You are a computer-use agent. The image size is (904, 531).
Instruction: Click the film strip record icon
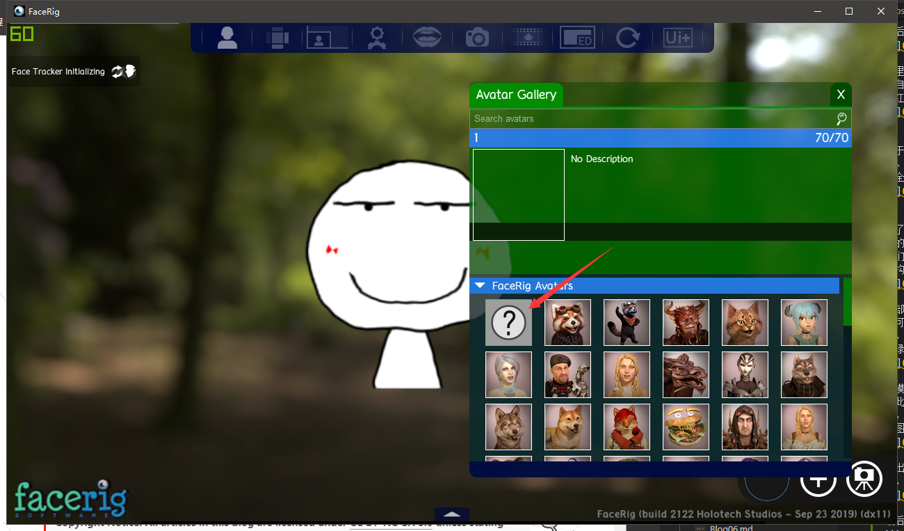pyautogui.click(x=527, y=37)
